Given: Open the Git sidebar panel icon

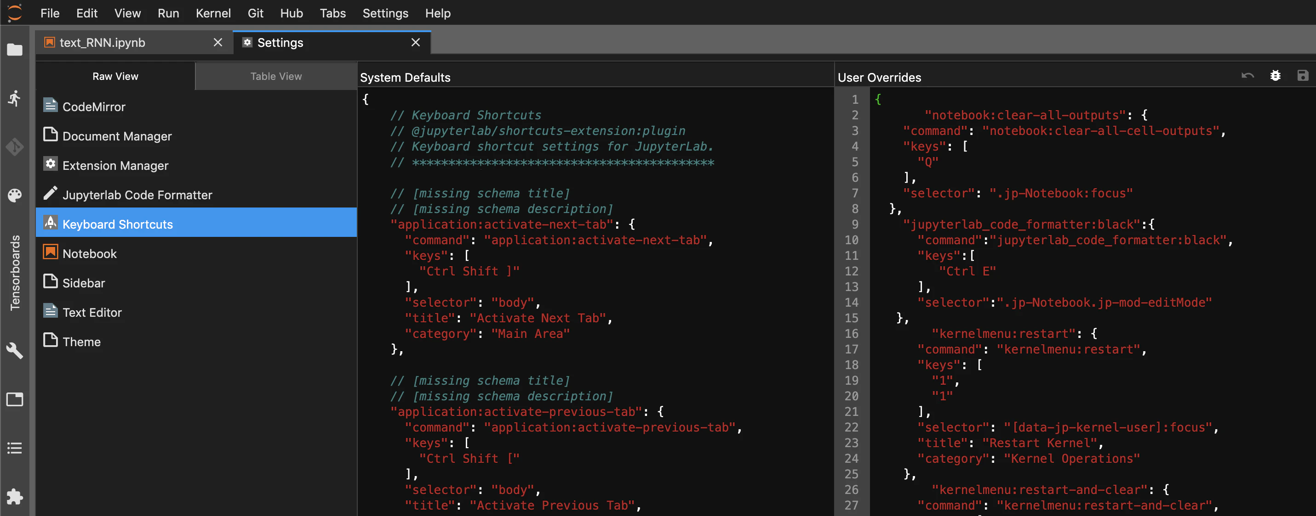Looking at the screenshot, I should coord(14,147).
